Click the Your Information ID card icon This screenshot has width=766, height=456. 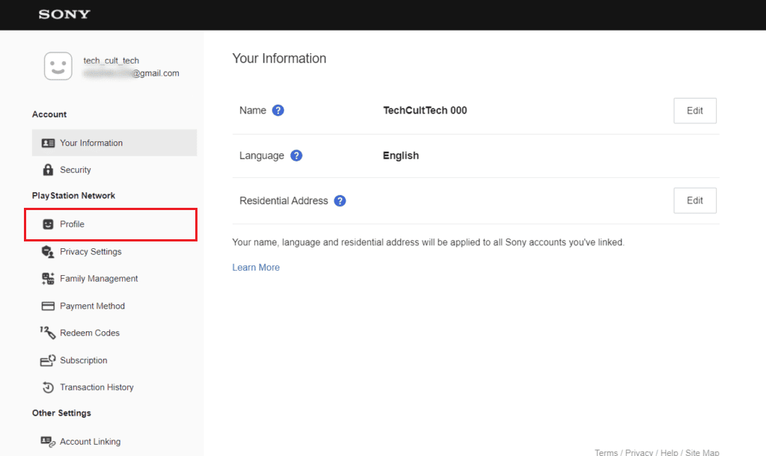click(48, 143)
